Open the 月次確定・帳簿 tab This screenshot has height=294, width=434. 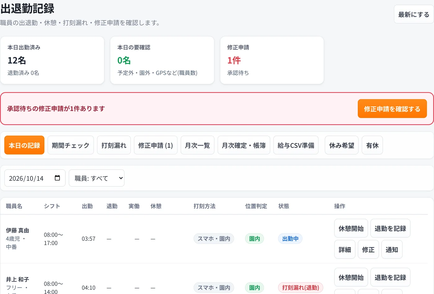pyautogui.click(x=244, y=145)
